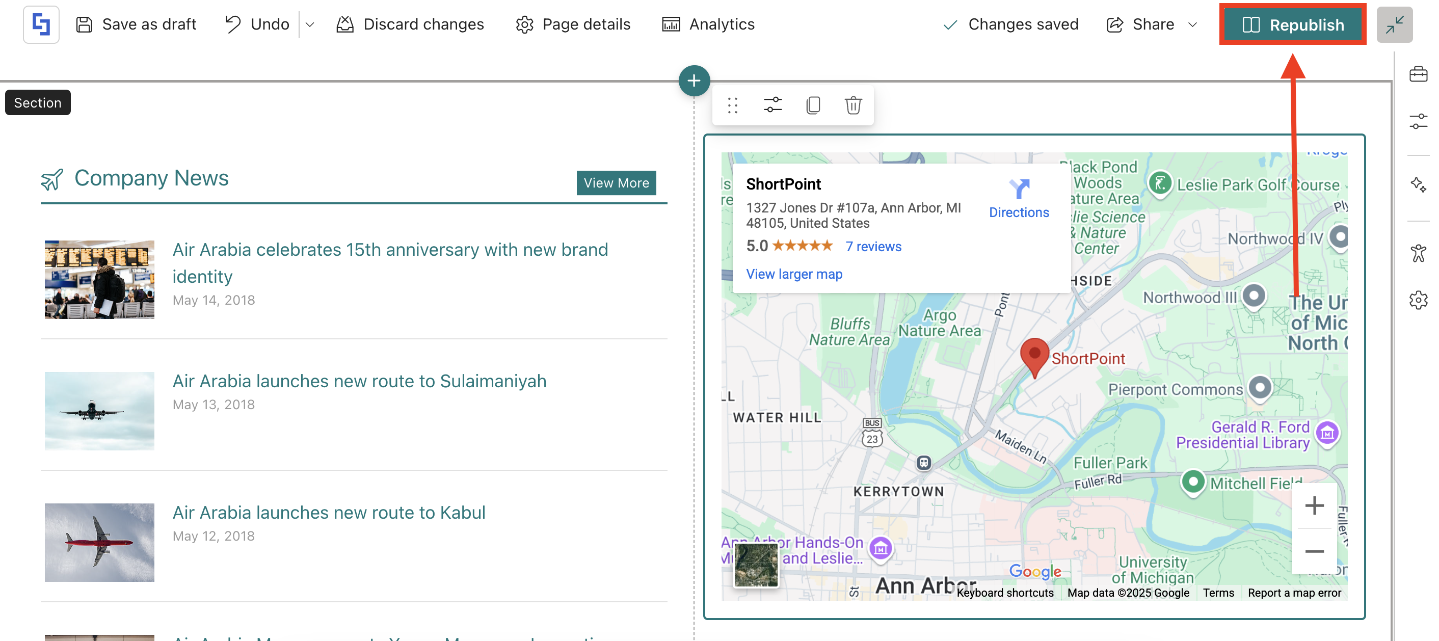The width and height of the screenshot is (1439, 641).
Task: Open the toolbox icon in right sidebar
Action: click(x=1418, y=74)
